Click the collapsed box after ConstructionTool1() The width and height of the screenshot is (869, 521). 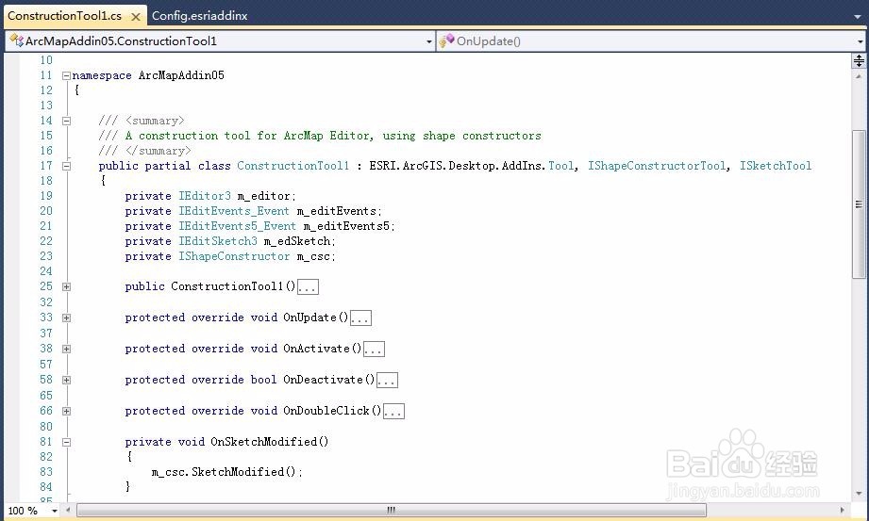click(x=308, y=286)
